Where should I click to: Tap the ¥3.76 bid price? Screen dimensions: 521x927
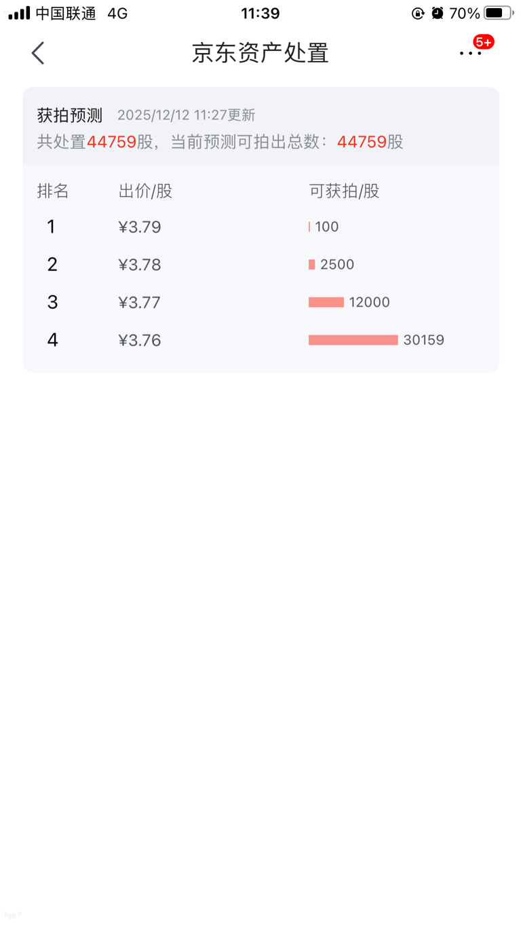pos(140,340)
